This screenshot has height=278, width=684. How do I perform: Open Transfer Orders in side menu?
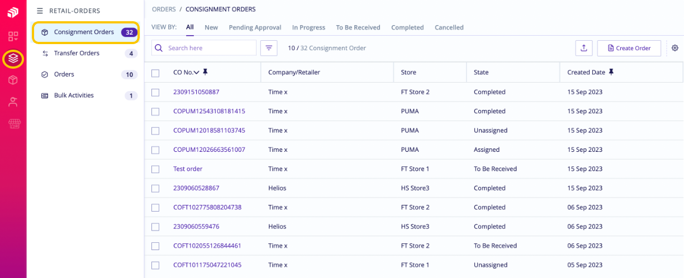click(x=77, y=53)
